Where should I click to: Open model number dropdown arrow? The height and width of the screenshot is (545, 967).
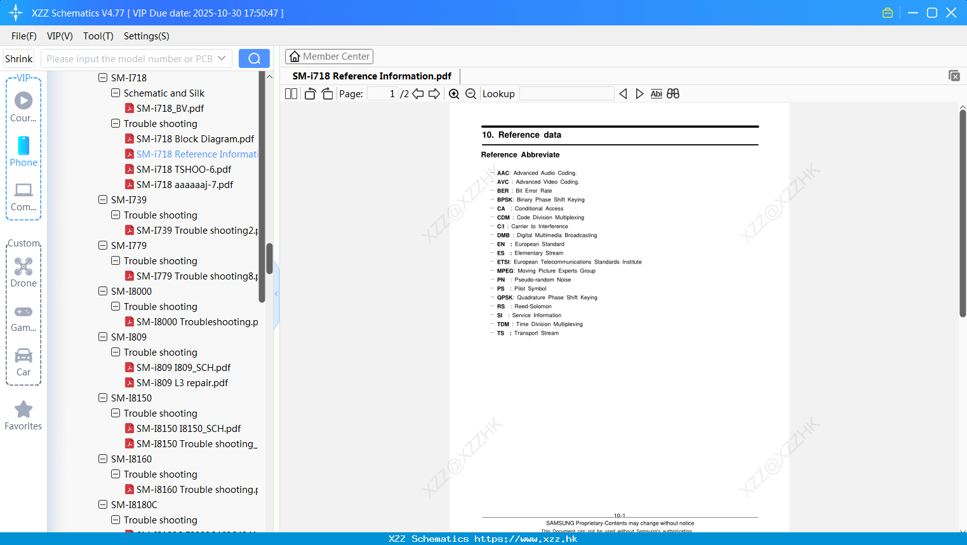click(222, 58)
